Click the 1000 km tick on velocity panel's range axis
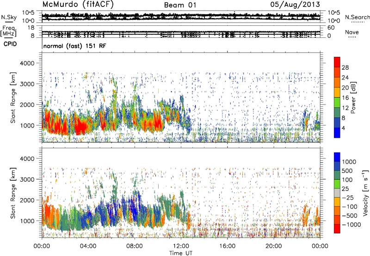This screenshot has width=370, height=256. click(27, 221)
